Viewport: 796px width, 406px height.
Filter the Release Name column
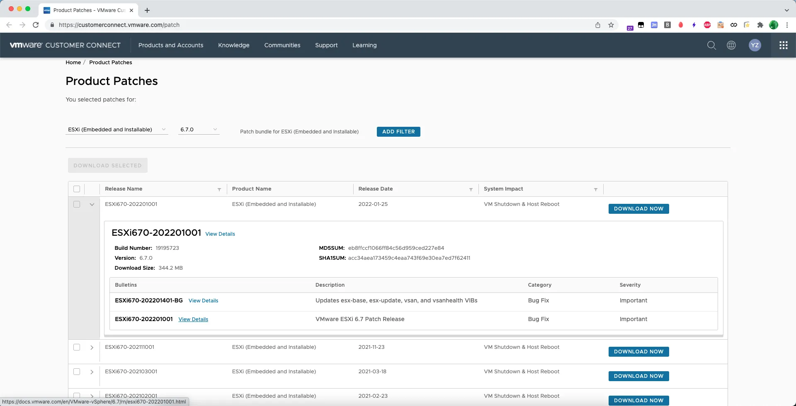point(219,189)
